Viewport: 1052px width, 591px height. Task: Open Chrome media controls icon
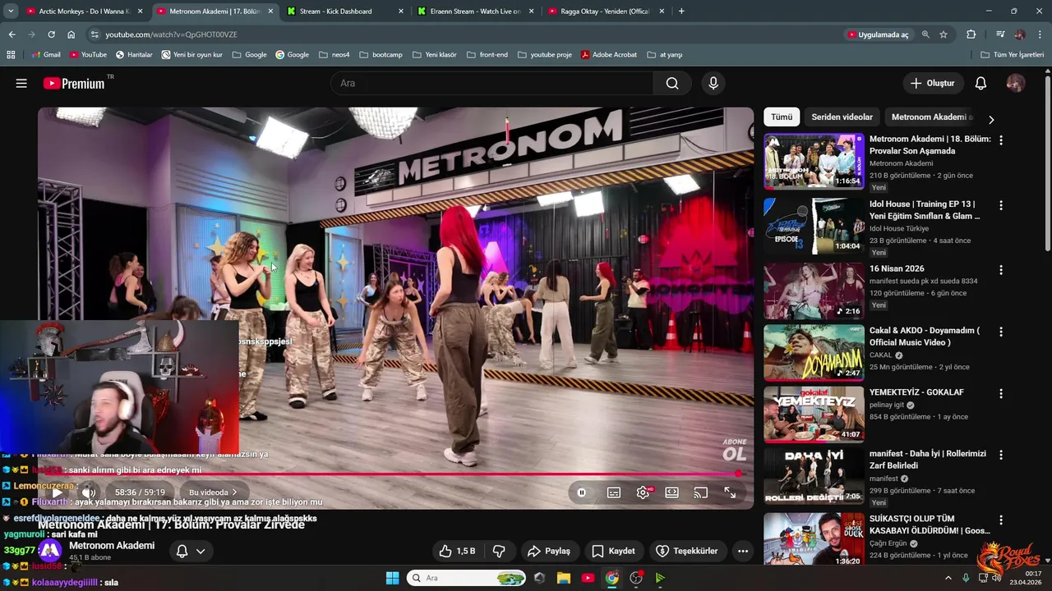click(x=1000, y=34)
